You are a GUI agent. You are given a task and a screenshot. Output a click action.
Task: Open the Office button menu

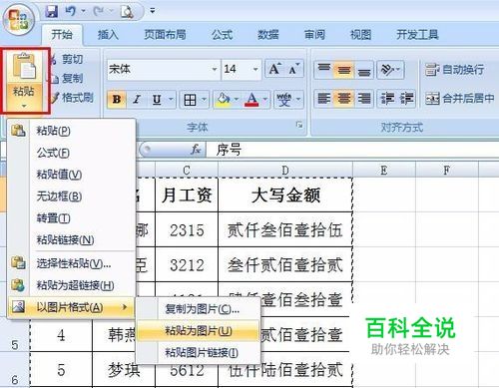(18, 19)
